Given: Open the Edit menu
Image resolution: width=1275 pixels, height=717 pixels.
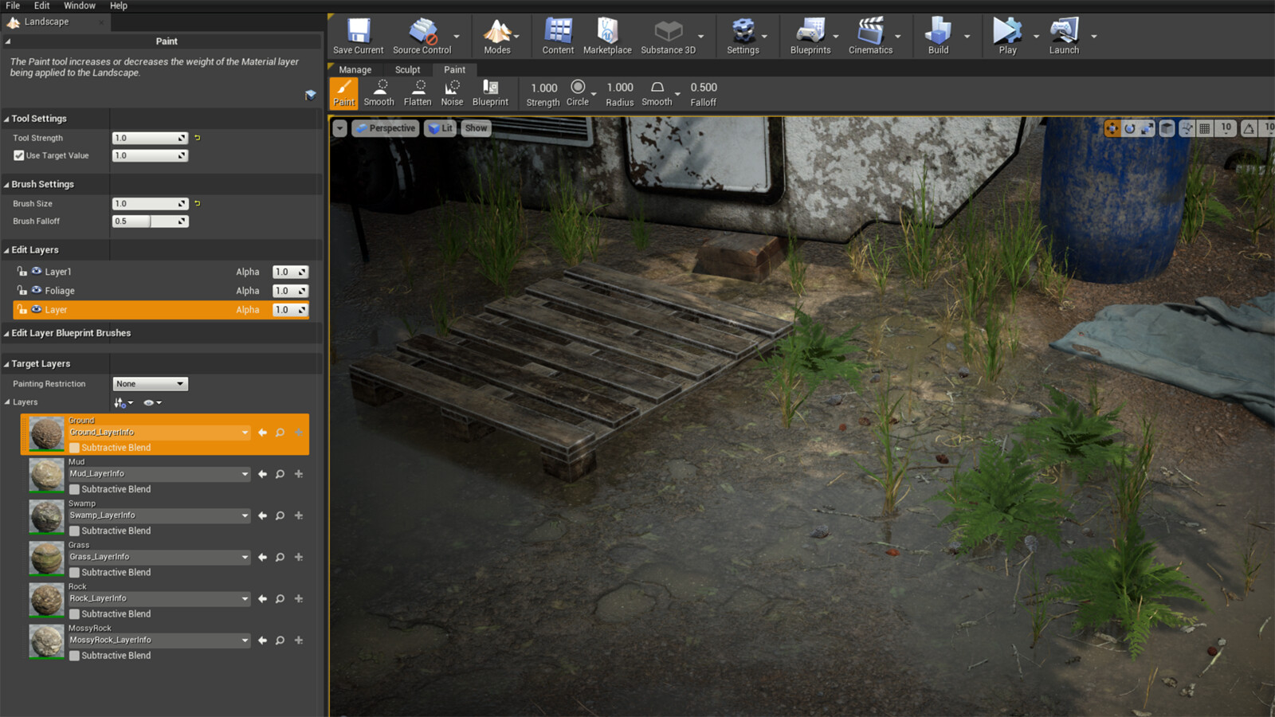Looking at the screenshot, I should tap(41, 6).
